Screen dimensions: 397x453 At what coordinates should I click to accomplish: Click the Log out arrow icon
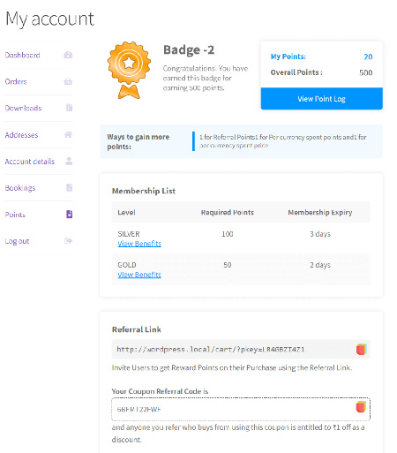point(68,241)
